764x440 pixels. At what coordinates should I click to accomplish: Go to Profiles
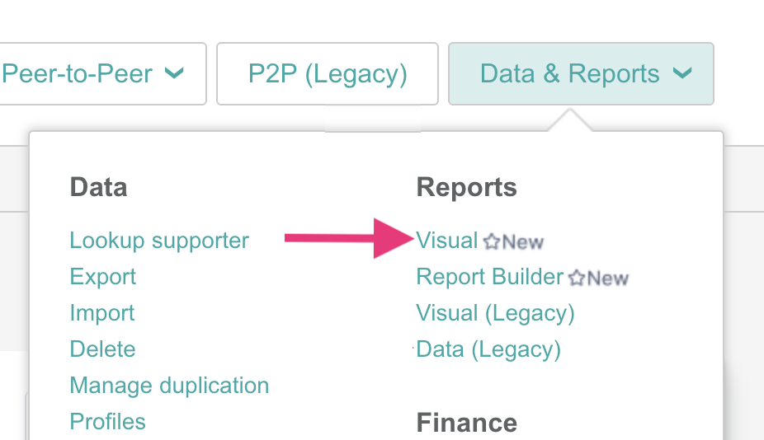(107, 422)
